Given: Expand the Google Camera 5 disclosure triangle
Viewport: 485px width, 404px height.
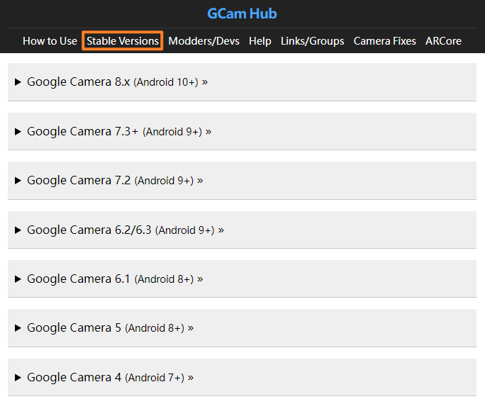Looking at the screenshot, I should pos(18,328).
